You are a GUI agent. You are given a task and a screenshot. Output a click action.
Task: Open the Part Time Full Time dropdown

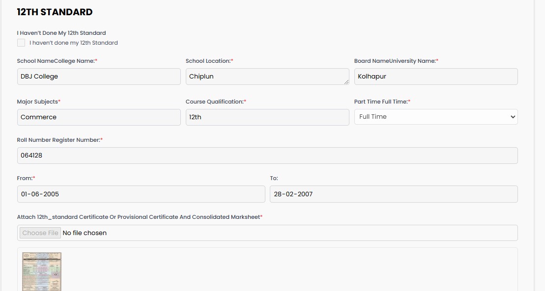435,117
